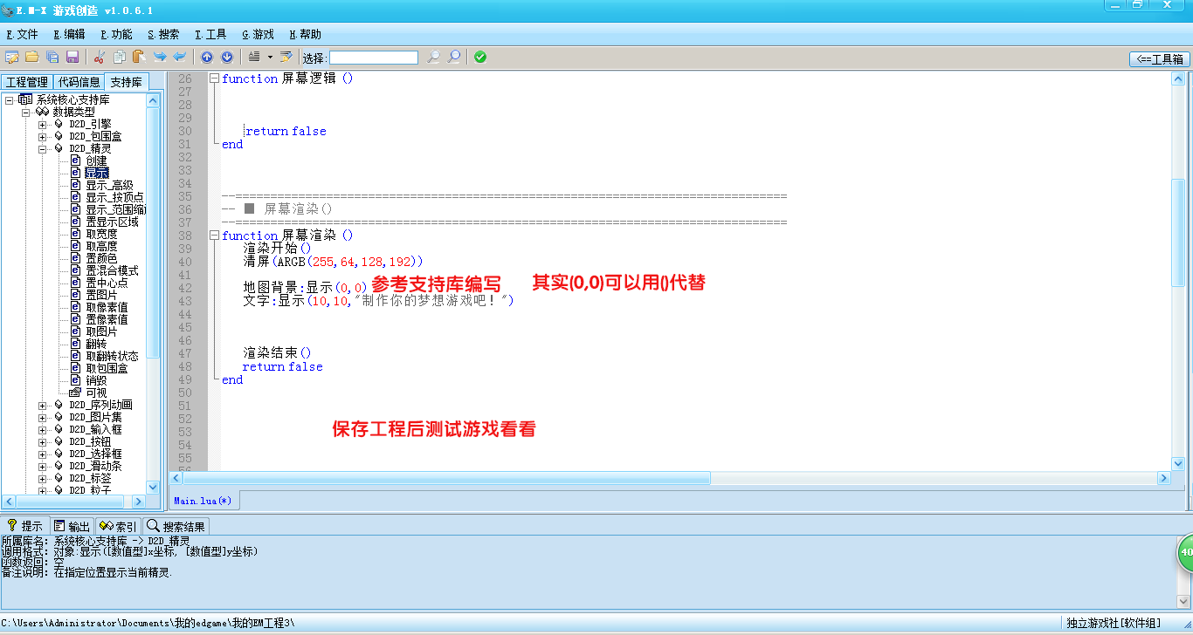Click the save-all stacked disks icon
Image resolution: width=1193 pixels, height=635 pixels.
tap(52, 58)
